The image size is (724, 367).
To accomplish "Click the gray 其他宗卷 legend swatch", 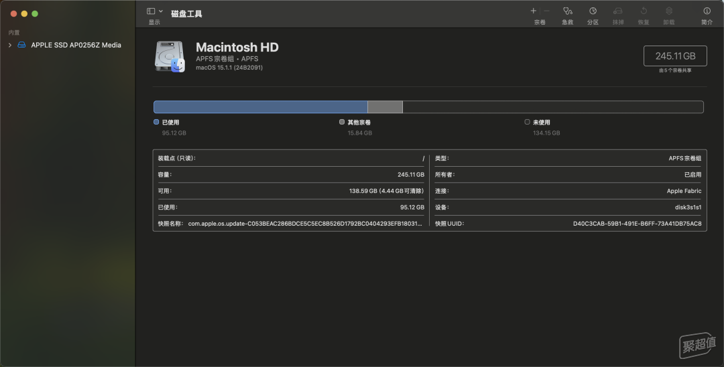I will pyautogui.click(x=342, y=122).
